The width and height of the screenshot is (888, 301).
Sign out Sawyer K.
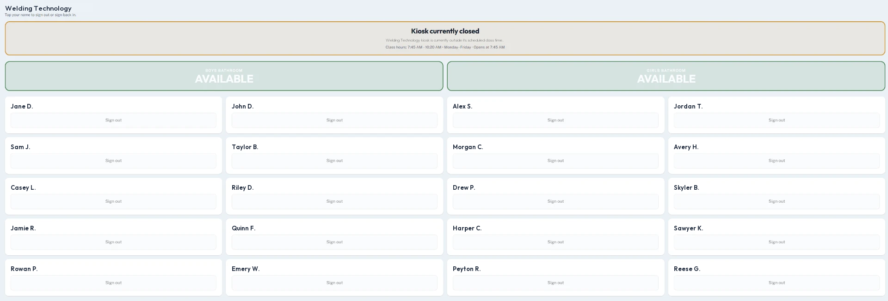777,242
